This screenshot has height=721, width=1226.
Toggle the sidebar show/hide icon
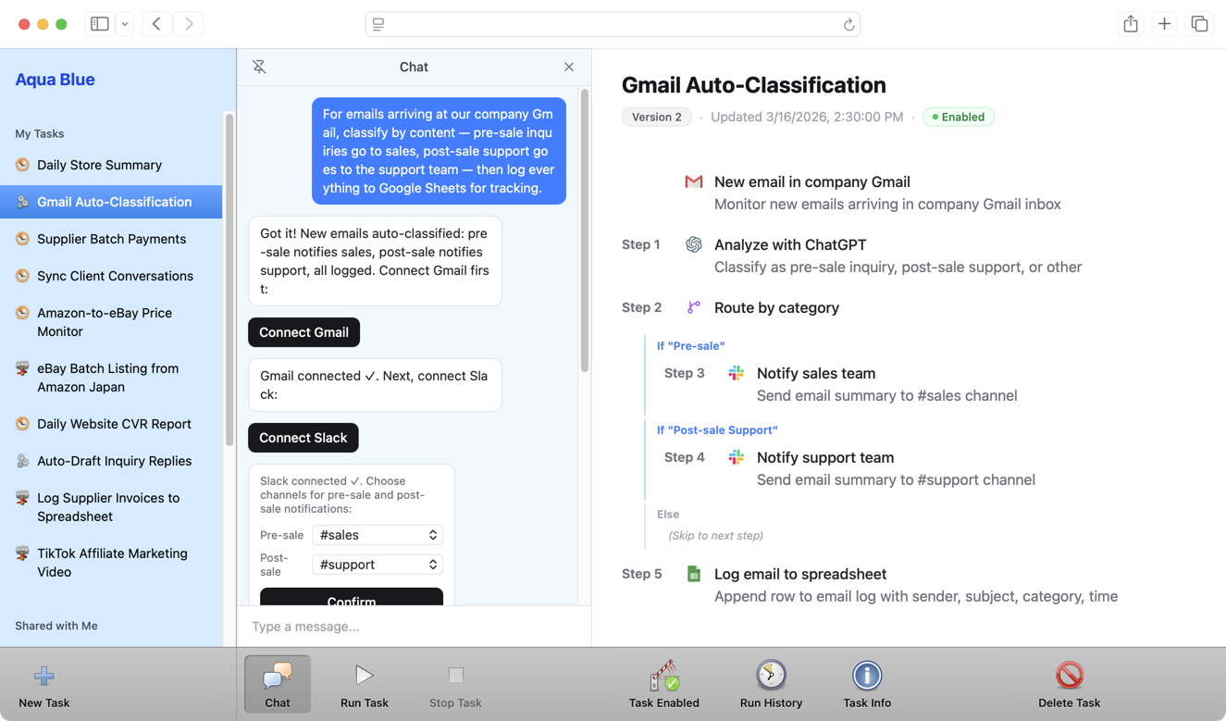pos(100,24)
